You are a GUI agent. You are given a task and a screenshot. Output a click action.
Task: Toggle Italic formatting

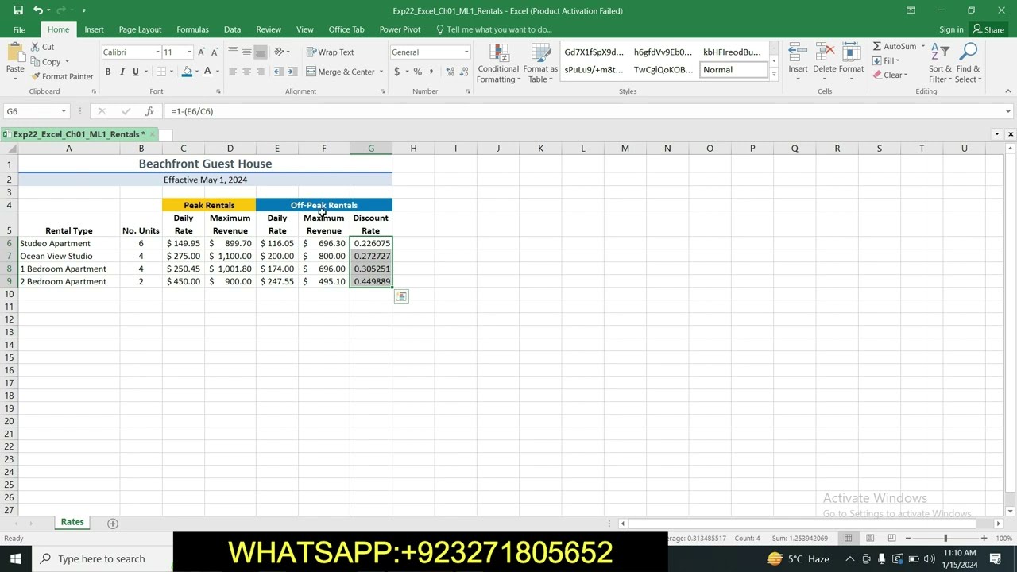122,71
